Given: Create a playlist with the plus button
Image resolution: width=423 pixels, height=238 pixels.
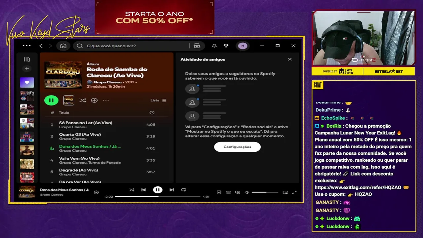Looking at the screenshot, I should click(27, 69).
